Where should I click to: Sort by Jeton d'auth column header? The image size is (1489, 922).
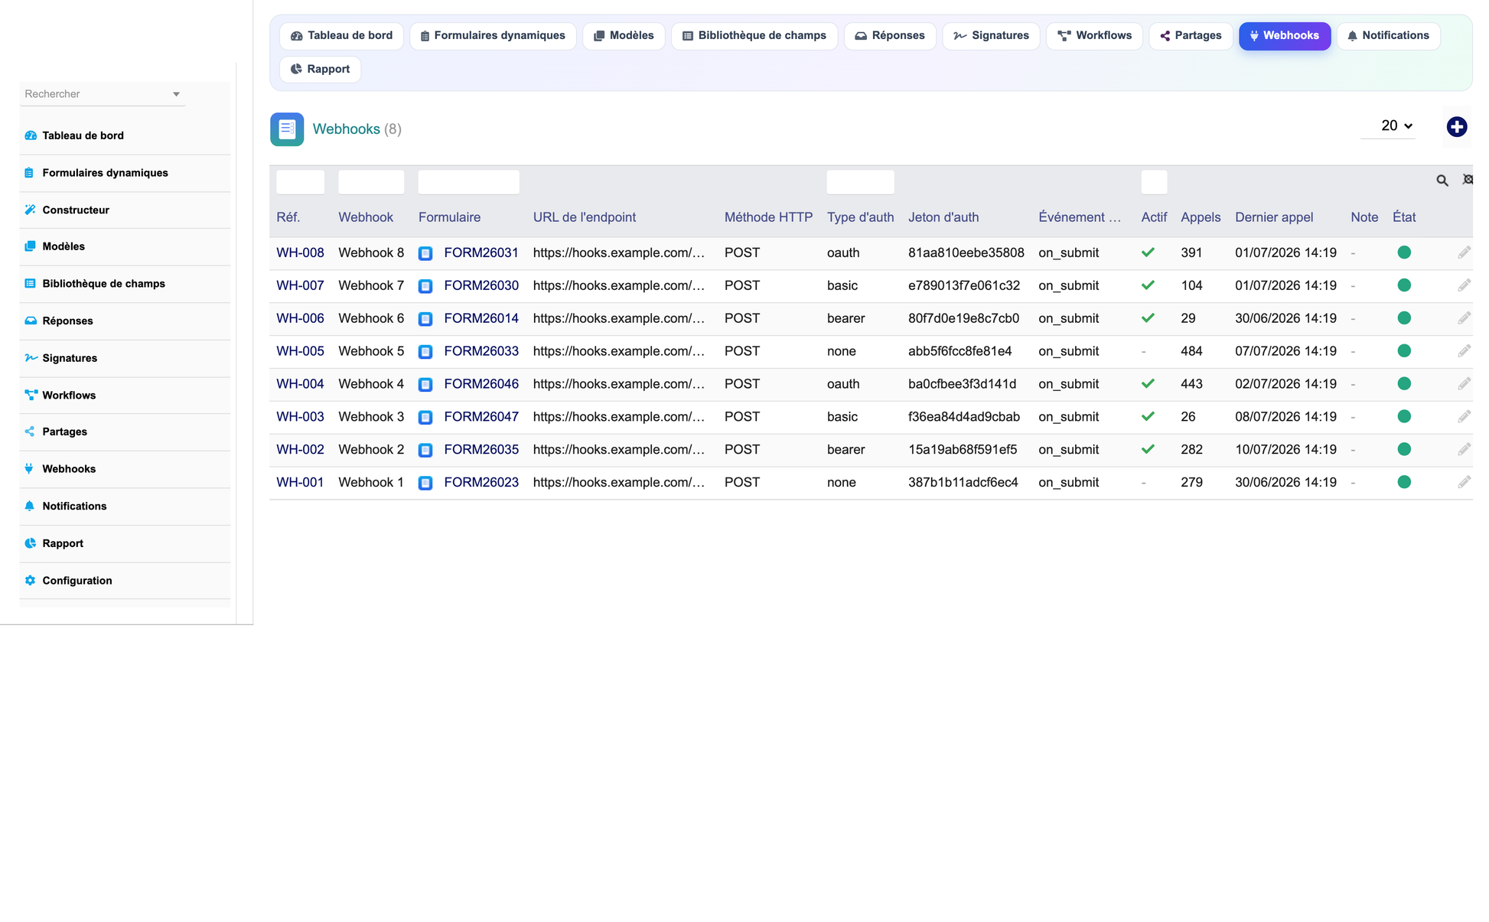coord(943,218)
